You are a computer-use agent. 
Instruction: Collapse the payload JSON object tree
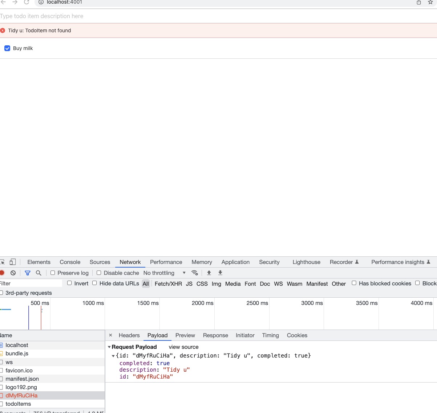[113, 356]
